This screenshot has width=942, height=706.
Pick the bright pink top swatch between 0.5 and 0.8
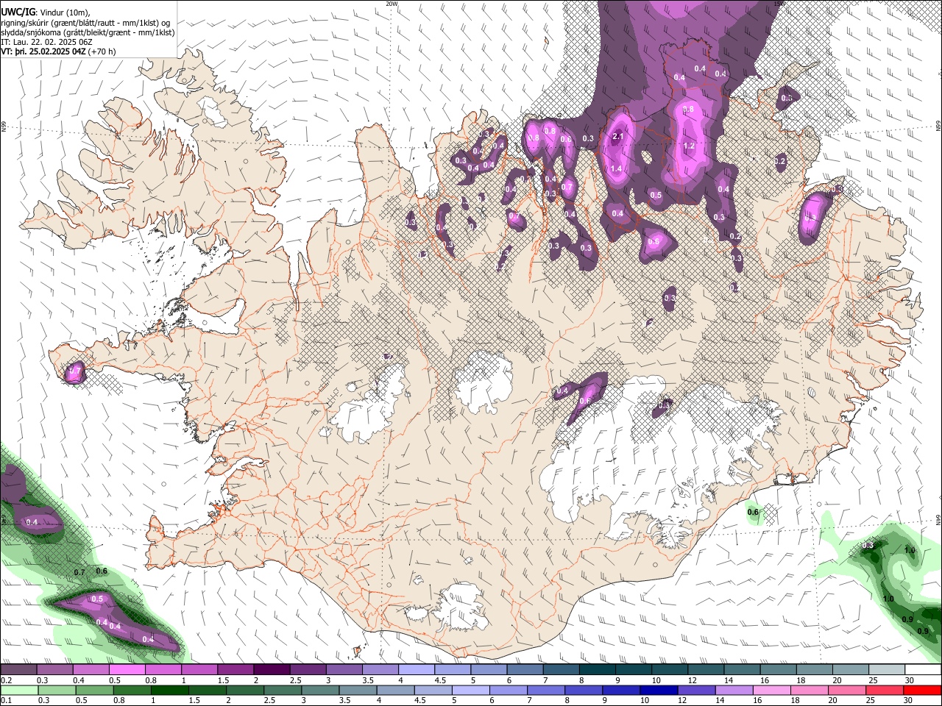point(127,670)
